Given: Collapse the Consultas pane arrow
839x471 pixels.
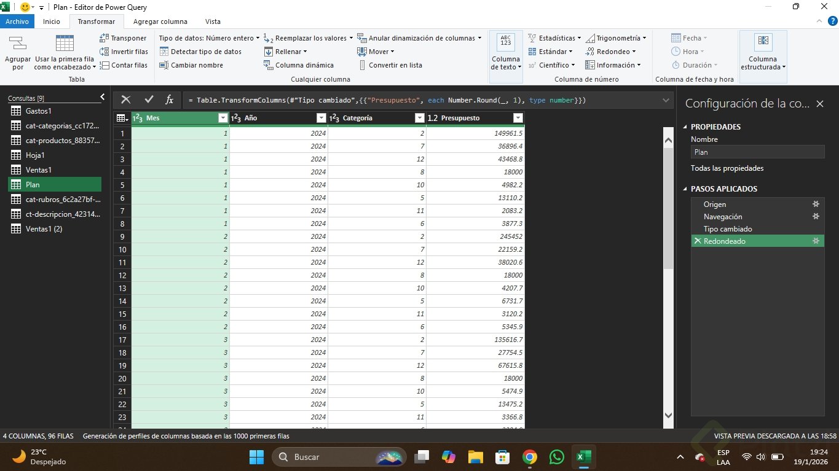Looking at the screenshot, I should point(103,97).
